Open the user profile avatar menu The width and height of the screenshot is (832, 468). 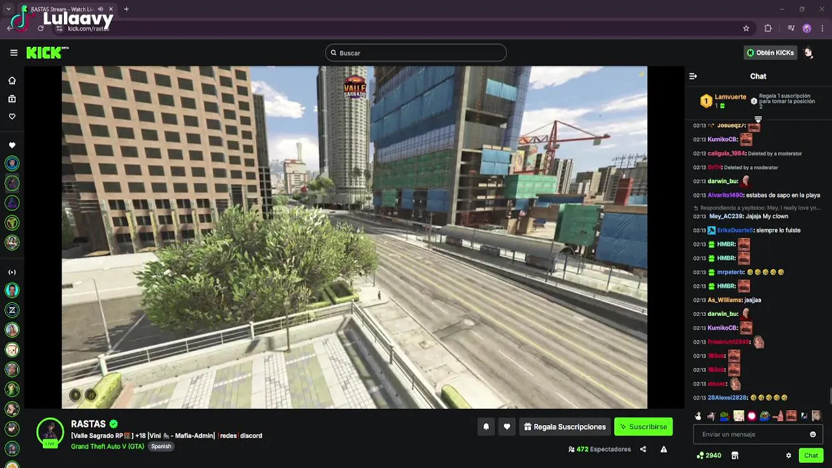(x=809, y=53)
